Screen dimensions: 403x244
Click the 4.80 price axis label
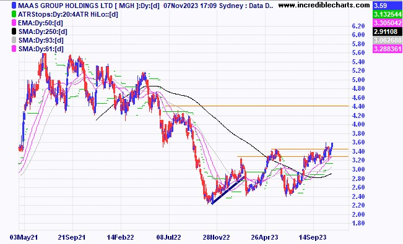pyautogui.click(x=358, y=88)
